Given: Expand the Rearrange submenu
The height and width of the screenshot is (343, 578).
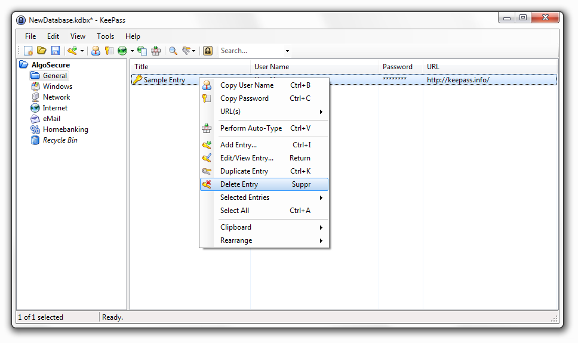Looking at the screenshot, I should tap(264, 240).
